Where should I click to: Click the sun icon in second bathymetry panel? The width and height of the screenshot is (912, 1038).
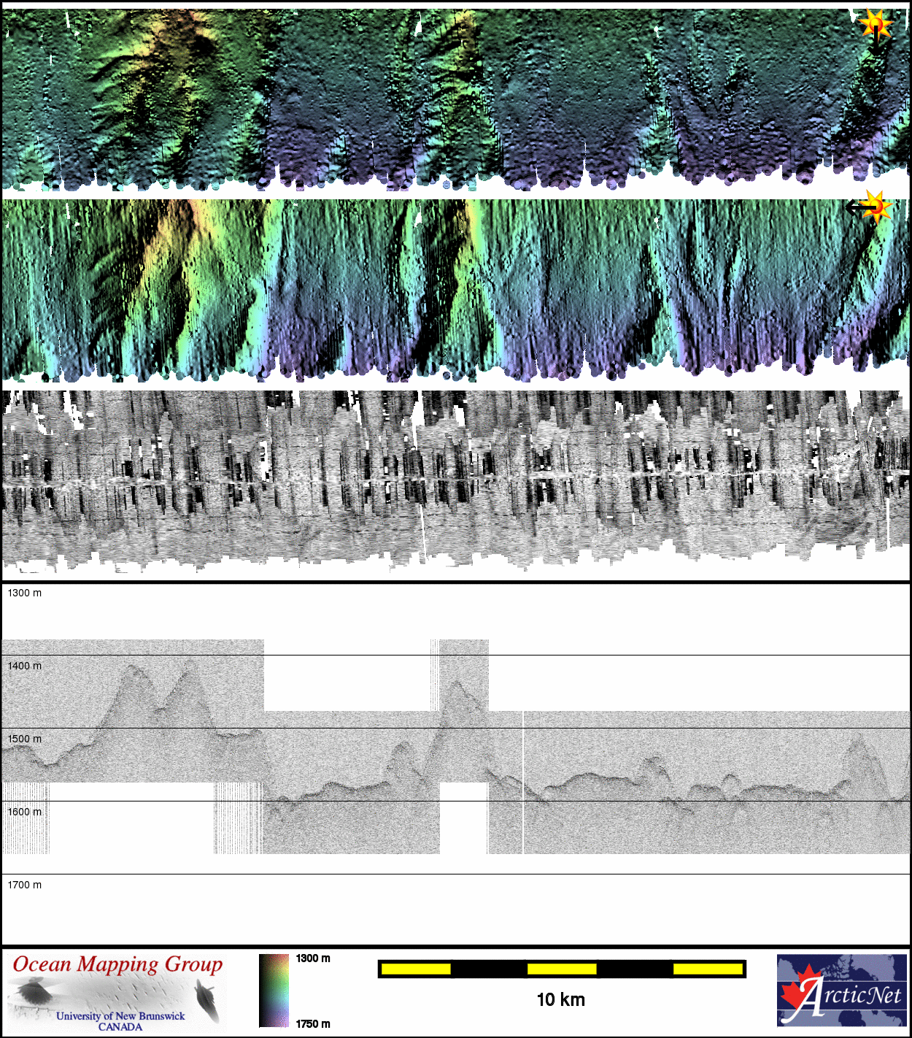point(876,206)
